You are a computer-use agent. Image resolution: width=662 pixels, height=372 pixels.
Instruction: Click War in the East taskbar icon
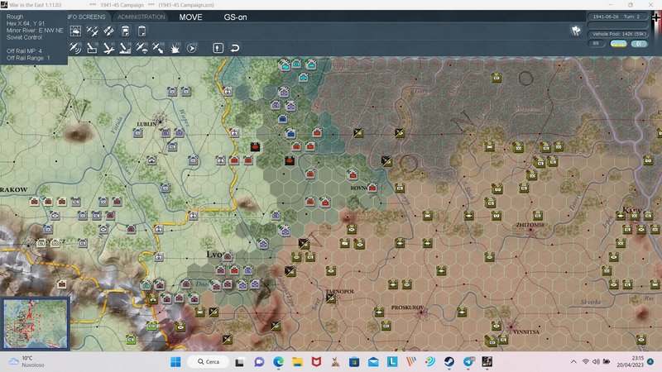pyautogui.click(x=487, y=361)
